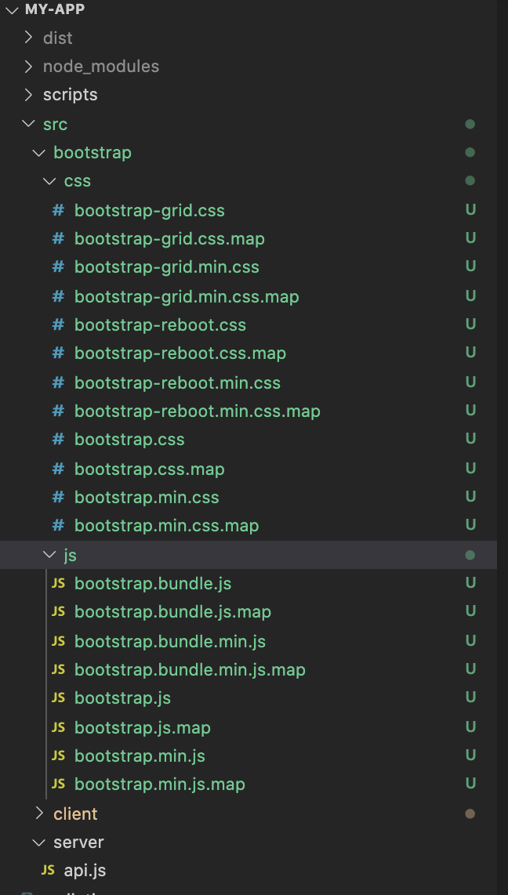Open bootstrap-grid.css file name

coord(150,211)
